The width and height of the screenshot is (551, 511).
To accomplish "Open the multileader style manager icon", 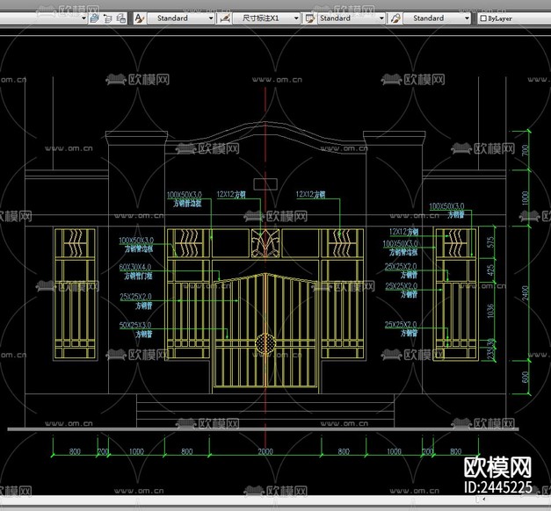I will pyautogui.click(x=395, y=18).
